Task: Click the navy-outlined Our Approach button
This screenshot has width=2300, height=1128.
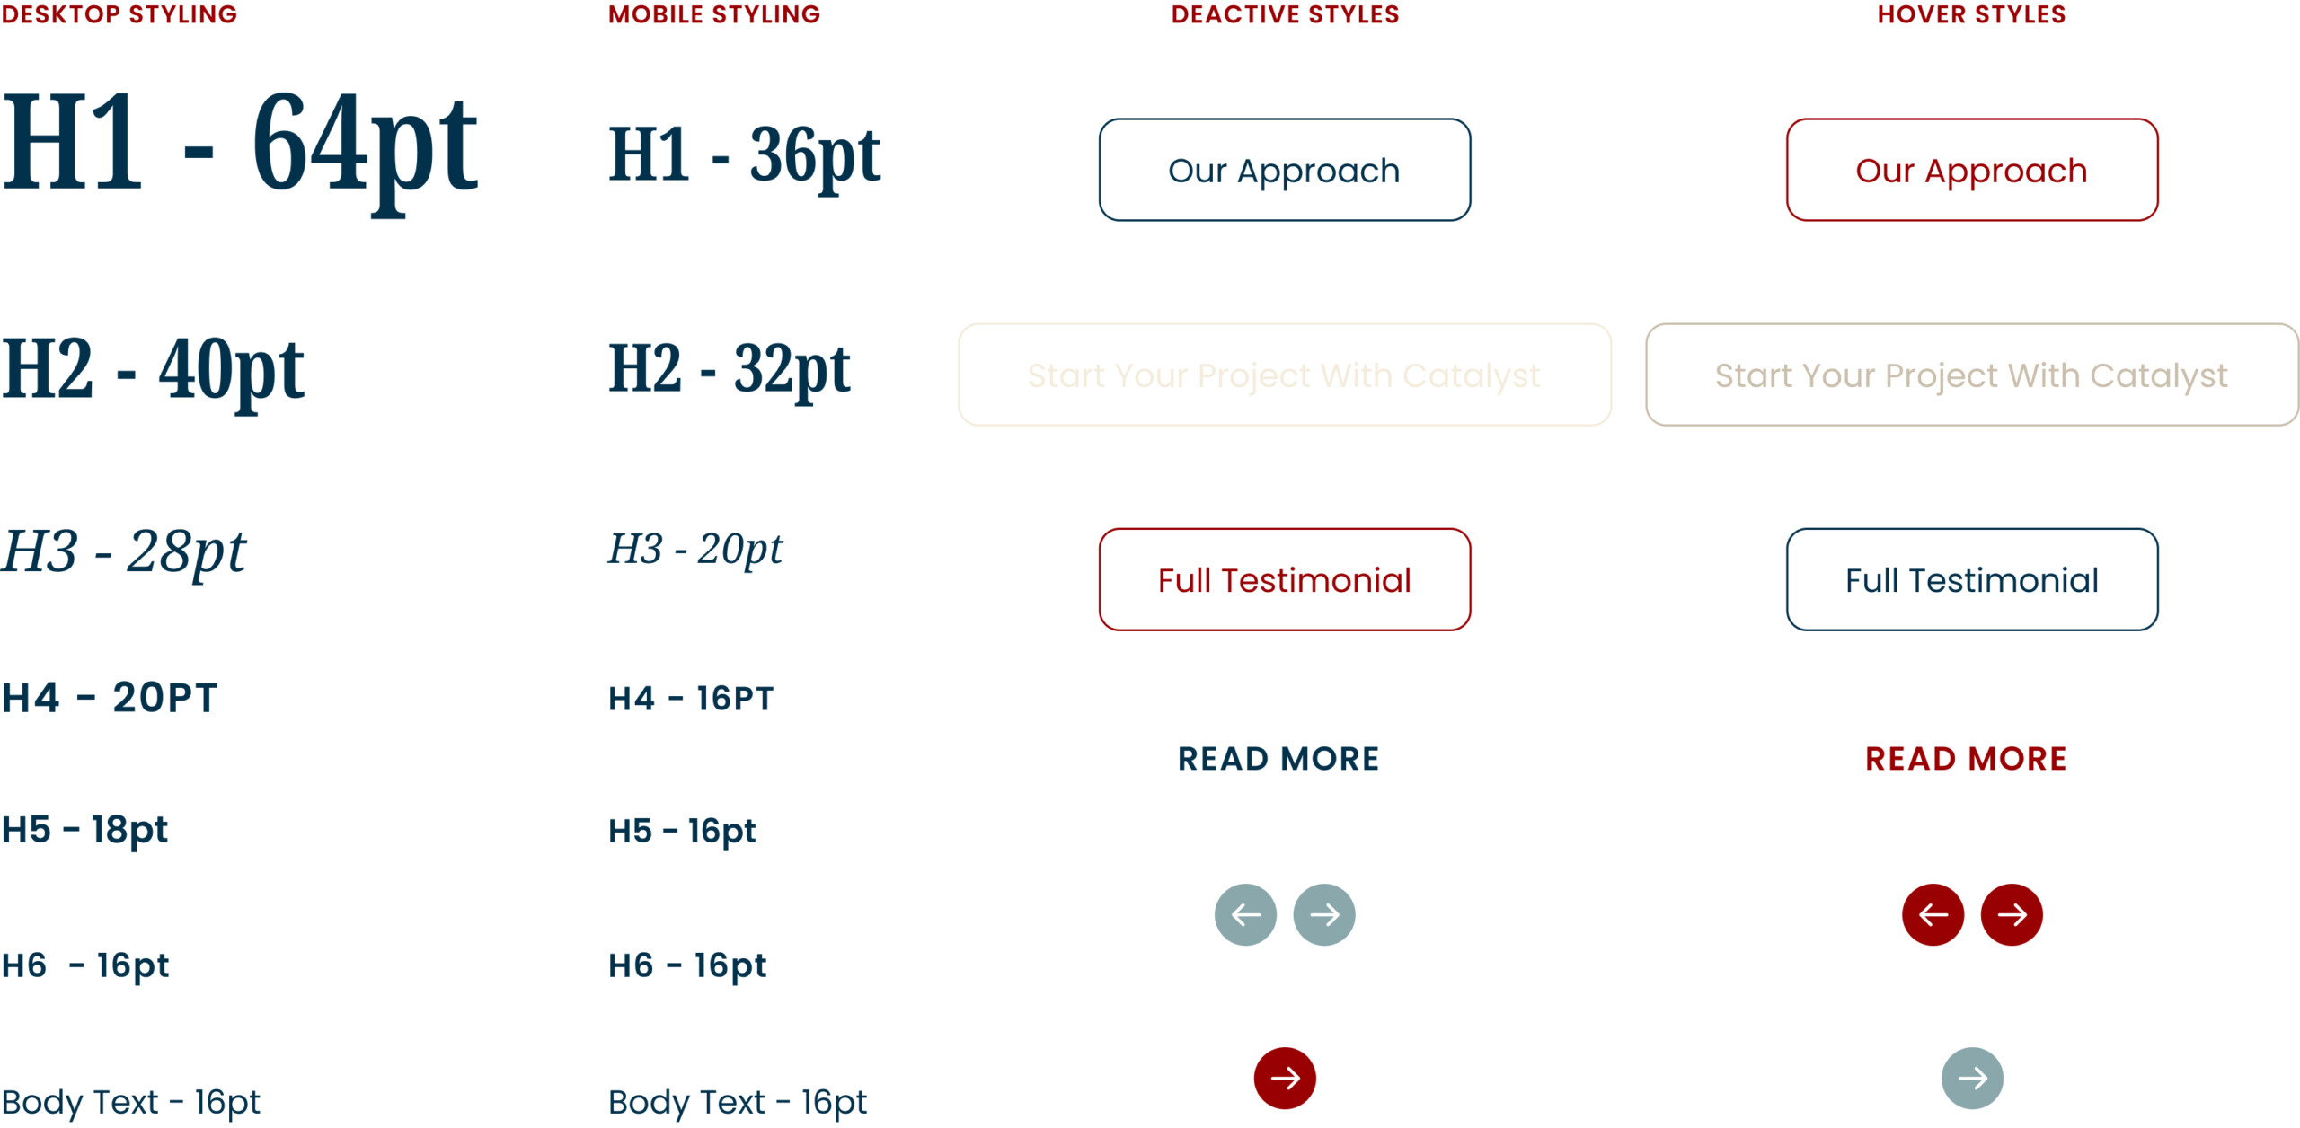Action: [1285, 170]
